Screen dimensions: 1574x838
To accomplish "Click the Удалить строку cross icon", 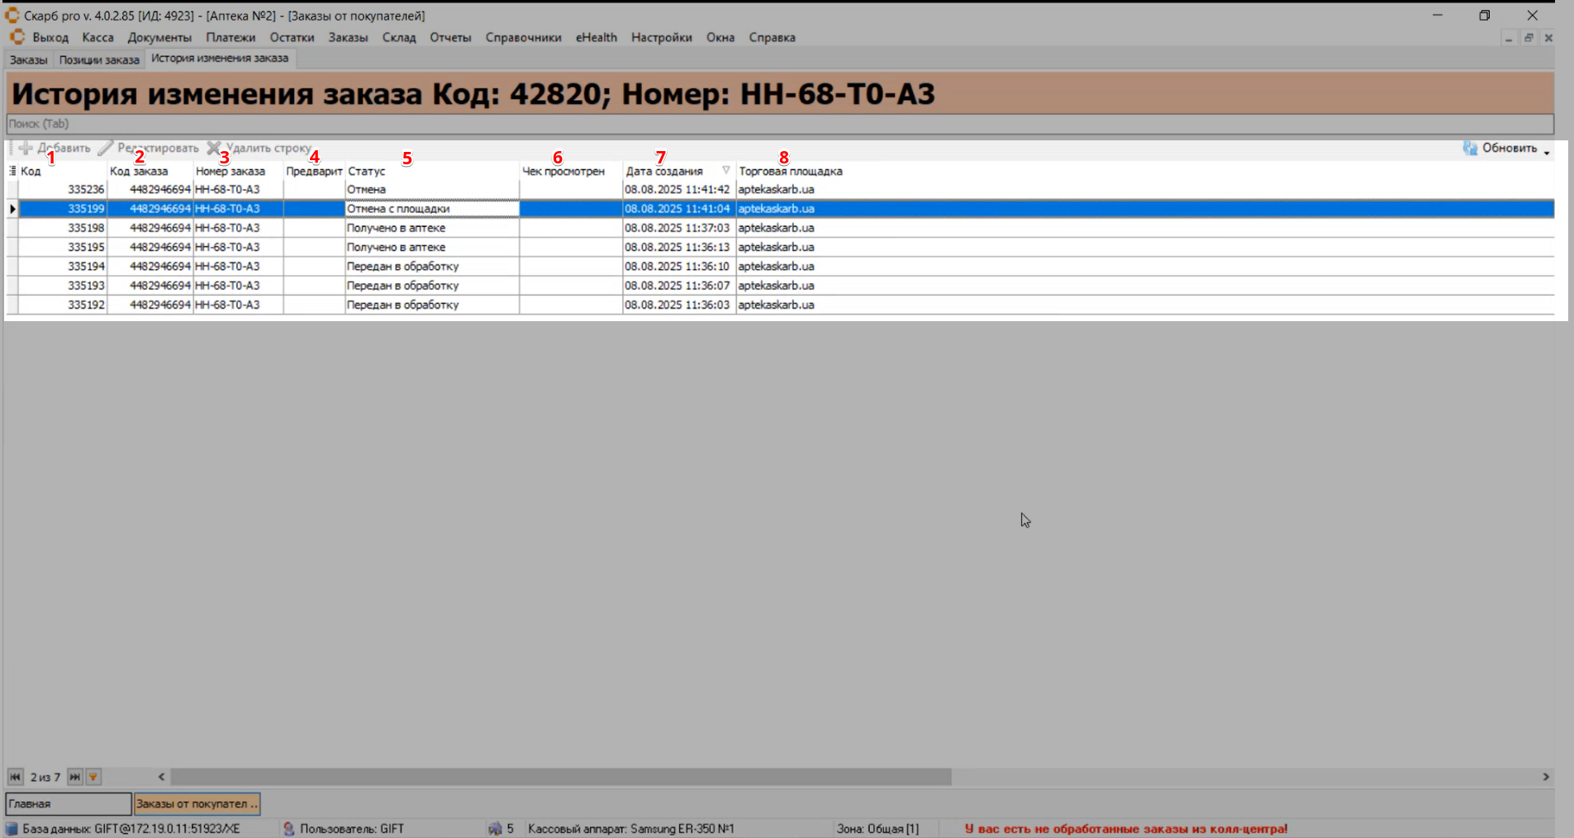I will (x=214, y=149).
